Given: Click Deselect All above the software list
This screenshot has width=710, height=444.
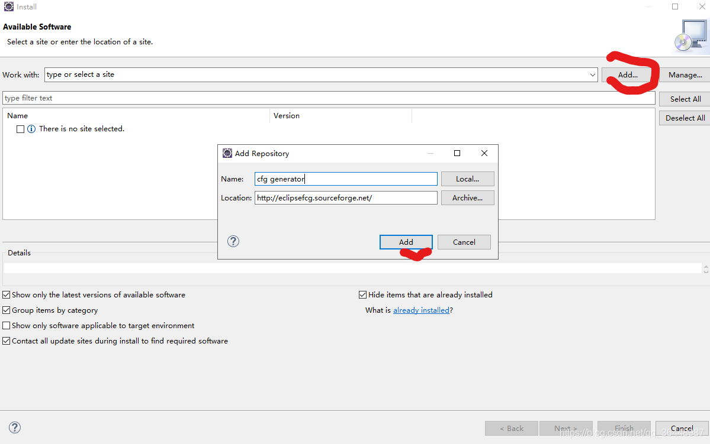Looking at the screenshot, I should [683, 118].
